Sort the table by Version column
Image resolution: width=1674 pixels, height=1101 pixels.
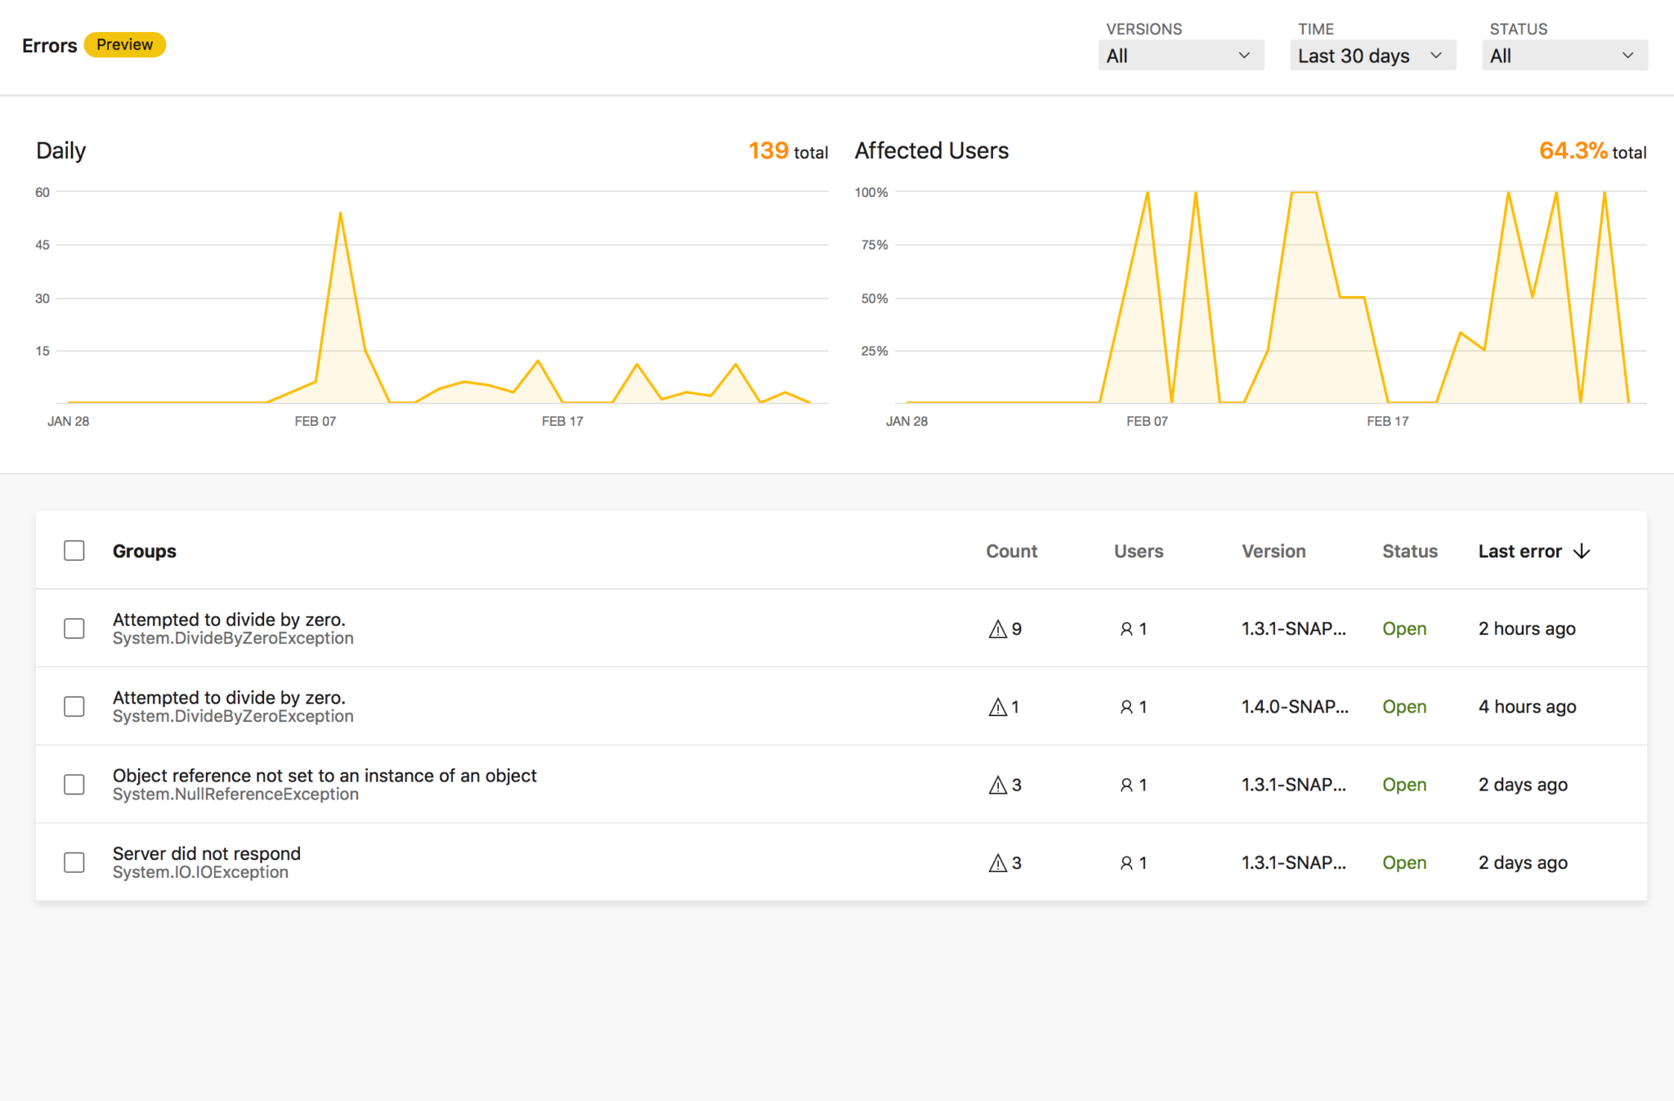[1273, 551]
